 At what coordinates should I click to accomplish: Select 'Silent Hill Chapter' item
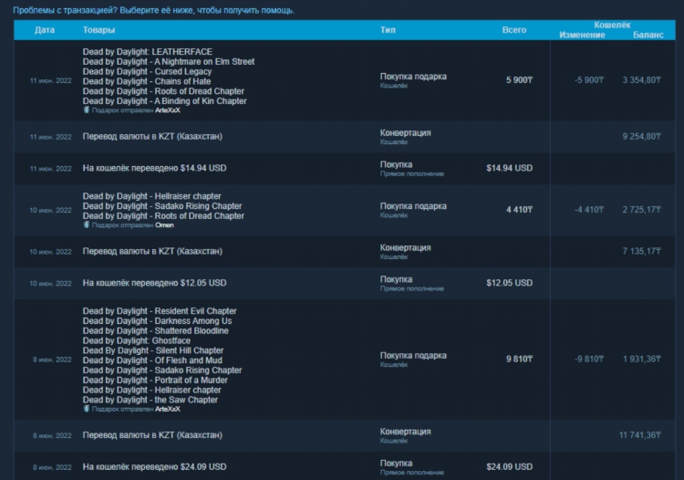[x=153, y=350]
